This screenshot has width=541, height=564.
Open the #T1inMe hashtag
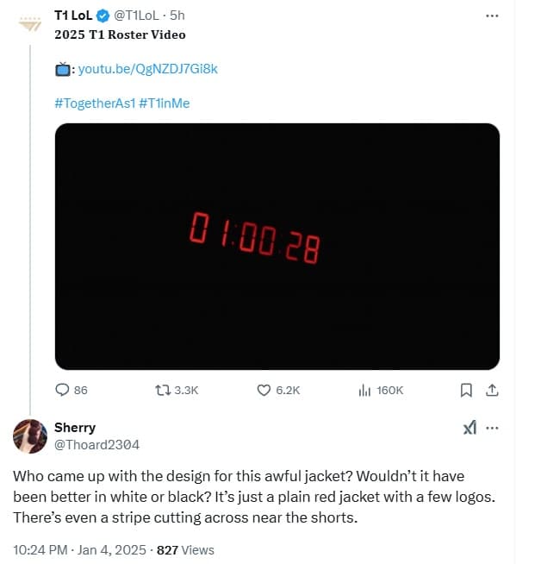point(164,103)
